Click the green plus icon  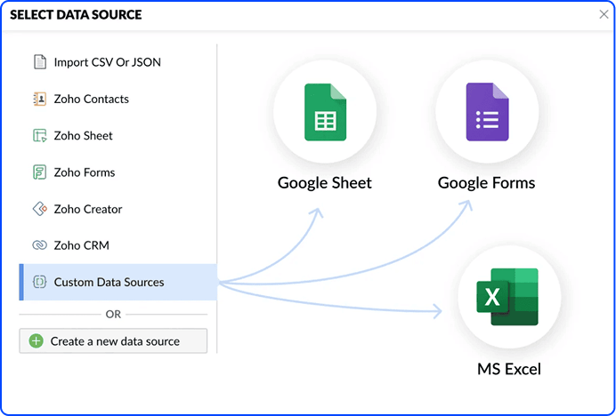36,341
